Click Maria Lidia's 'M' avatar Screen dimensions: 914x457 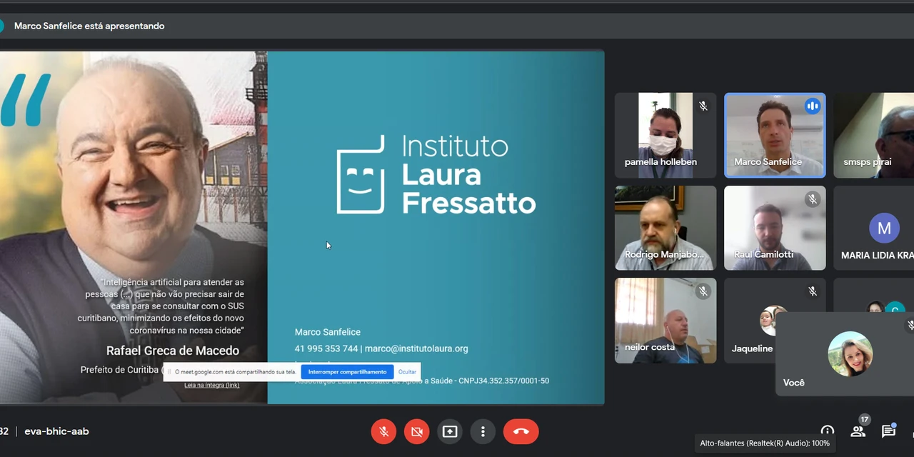pos(884,228)
